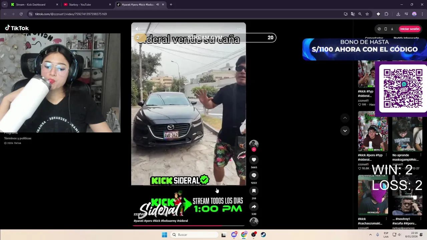Screen dimensions: 427x240
Task: Open Chrome three-dot menu
Action: pyautogui.click(x=422, y=14)
